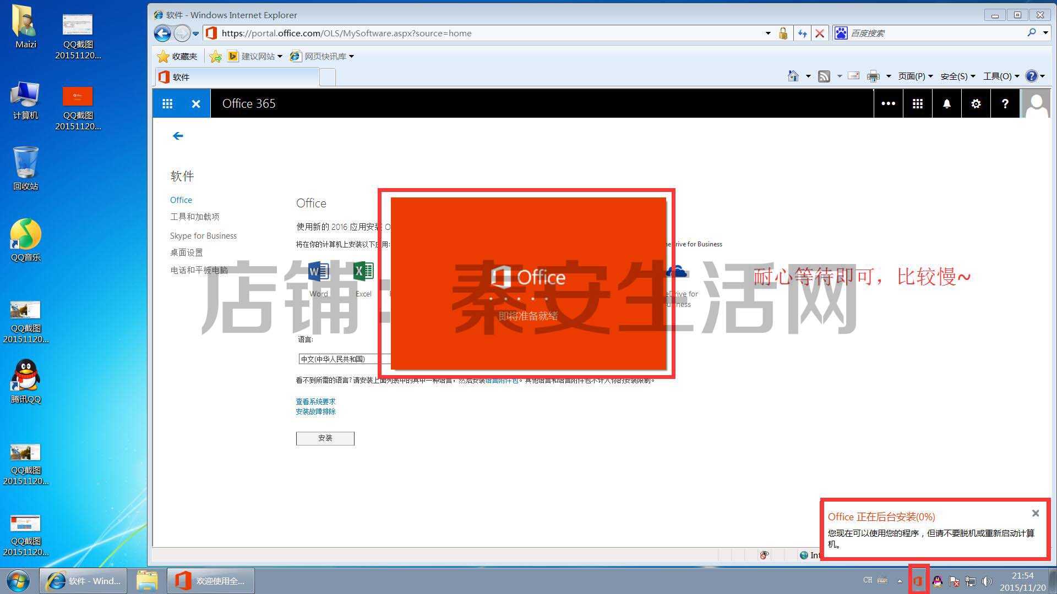Screen dimensions: 1057x594
Task: Open Office 365 help question mark
Action: (1005, 103)
